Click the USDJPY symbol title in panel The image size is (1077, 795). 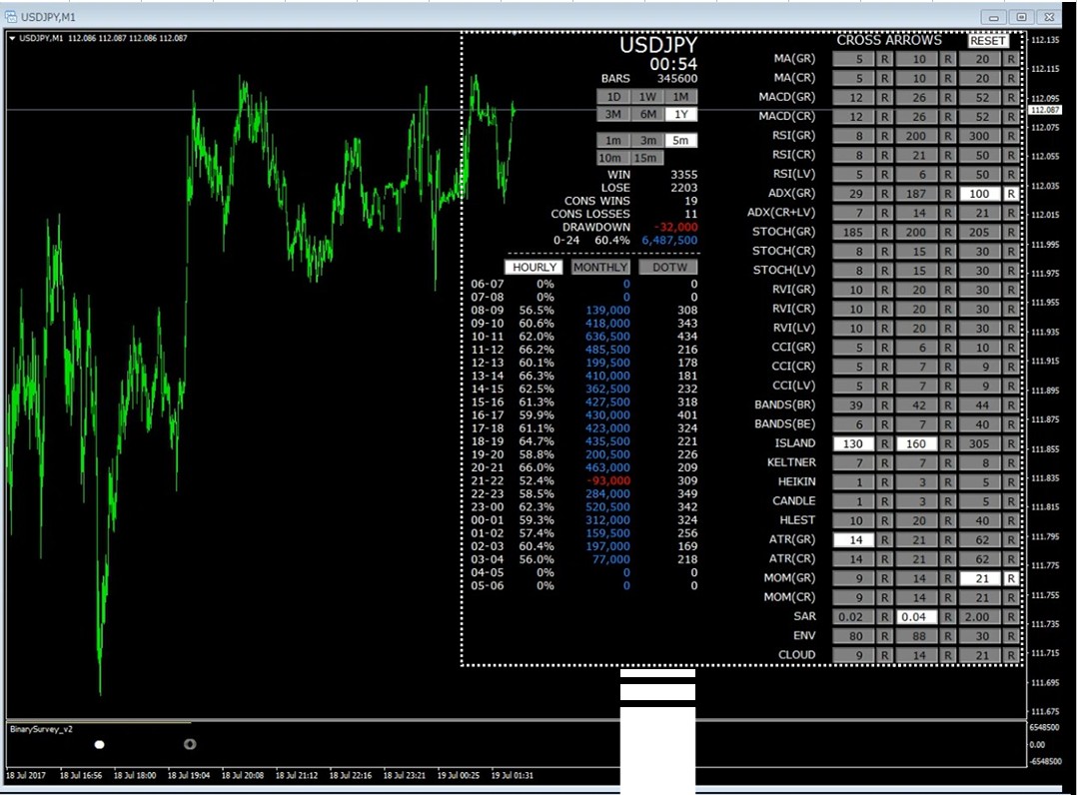[658, 45]
